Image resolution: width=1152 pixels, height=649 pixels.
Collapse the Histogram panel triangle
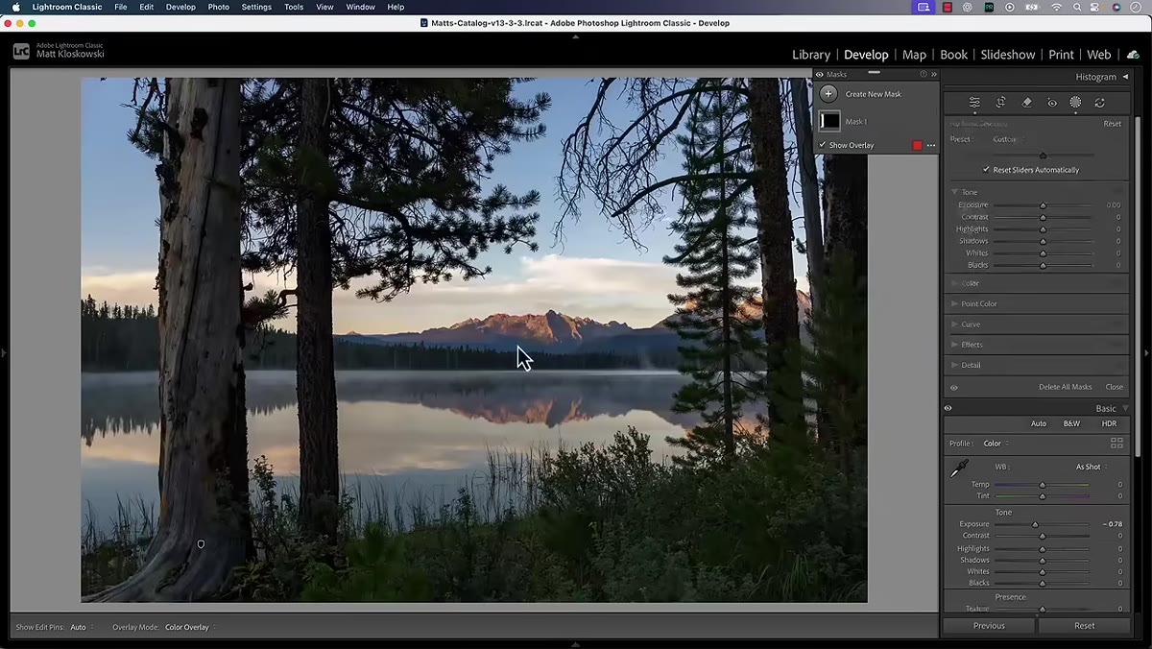pyautogui.click(x=1125, y=77)
